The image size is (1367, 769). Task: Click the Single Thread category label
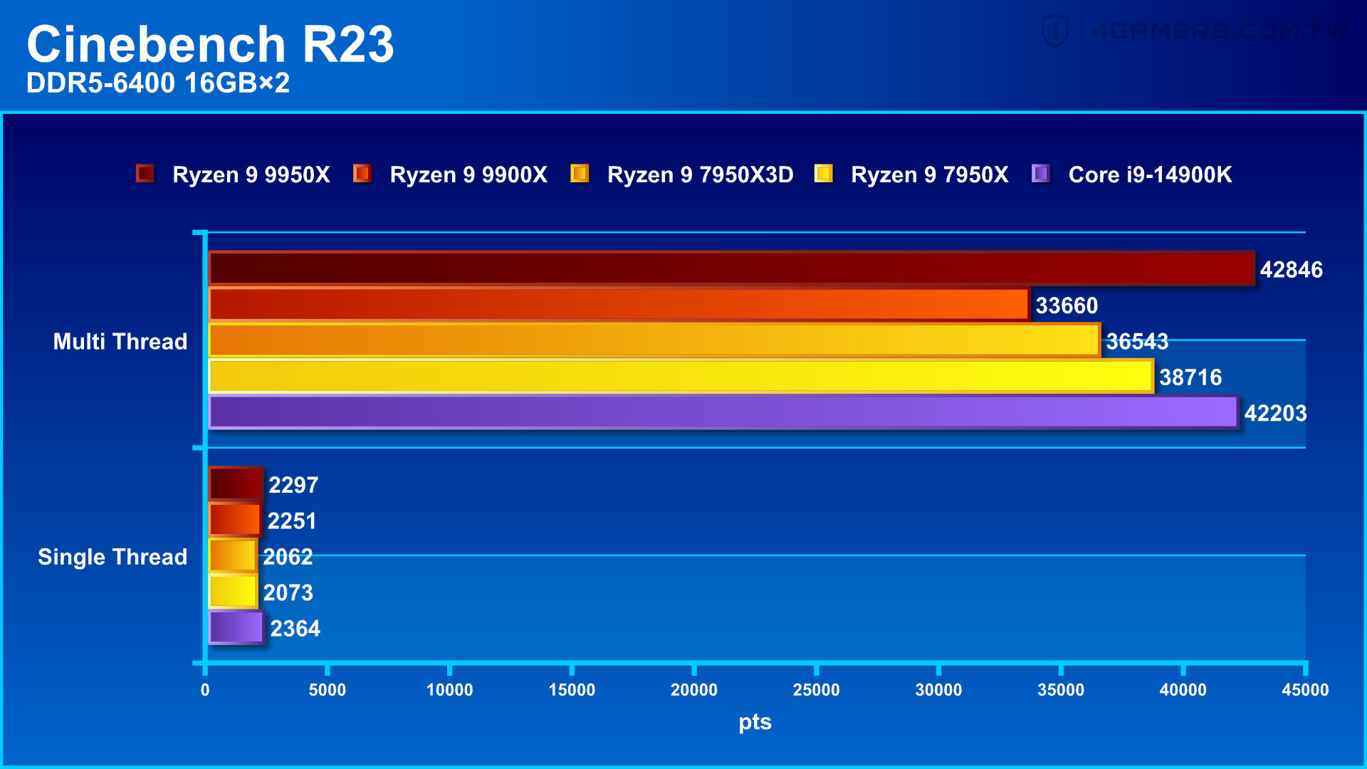[x=112, y=557]
